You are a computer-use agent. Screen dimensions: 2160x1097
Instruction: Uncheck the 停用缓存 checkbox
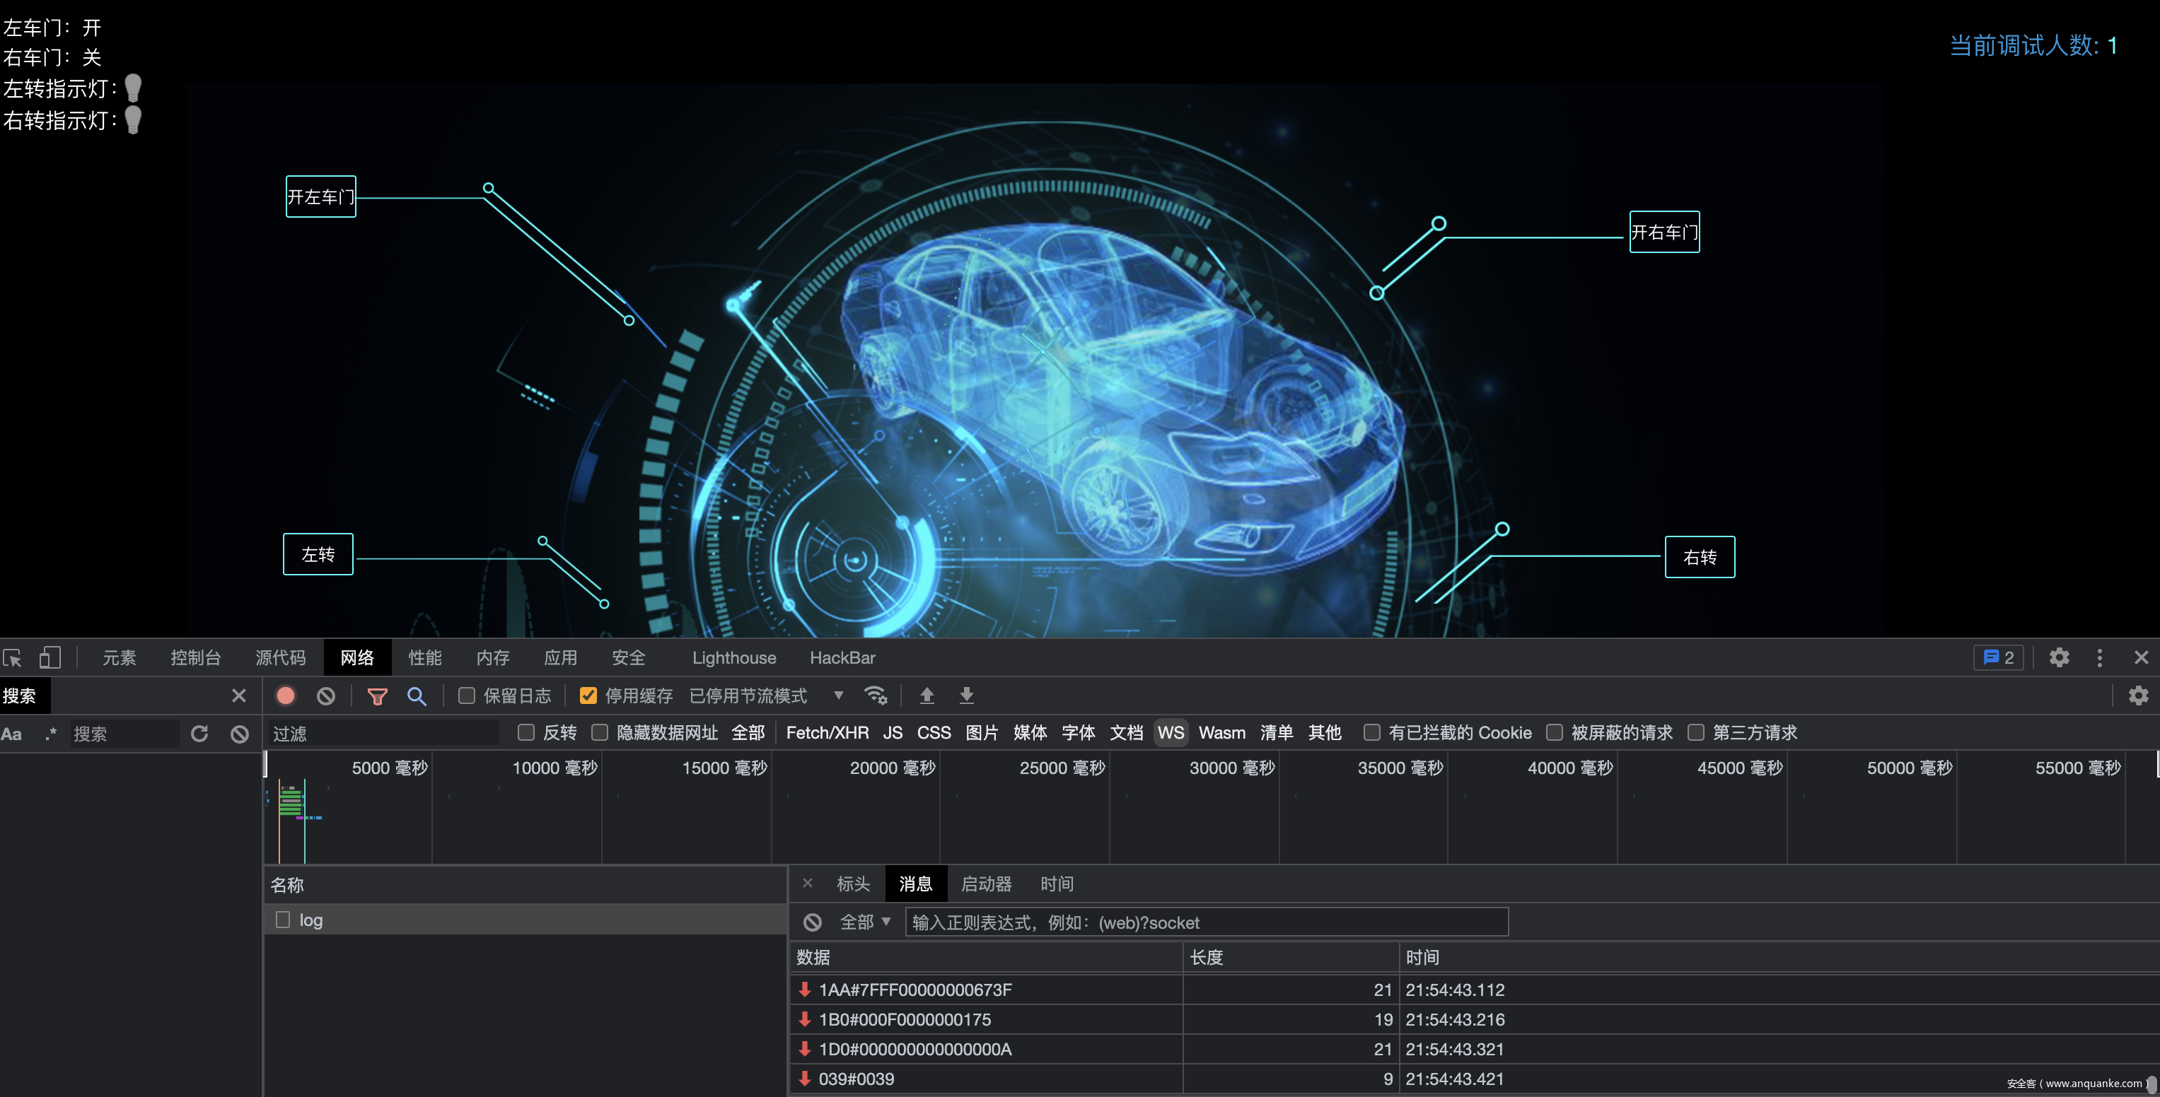[x=588, y=696]
